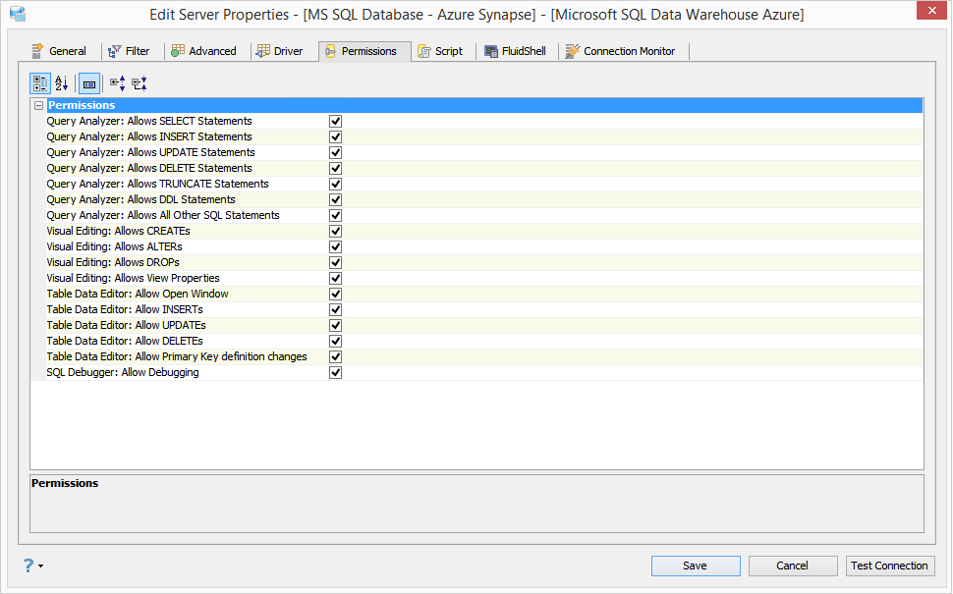The height and width of the screenshot is (594, 953).
Task: Switch to the Advanced tab
Action: (203, 51)
